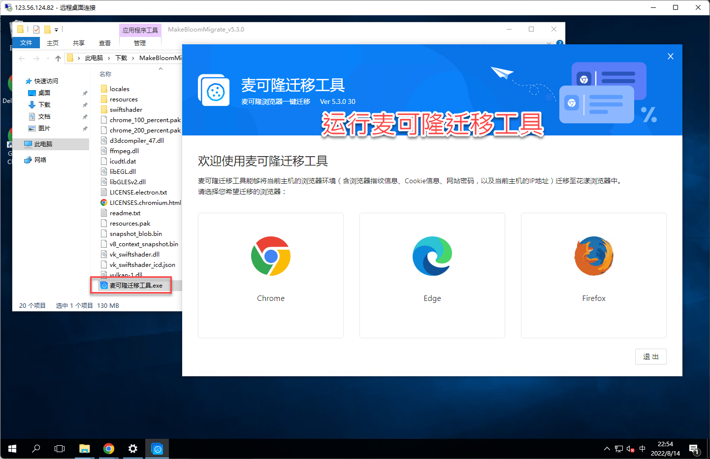Select LICENSES.chromium.html file
The height and width of the screenshot is (459, 710).
point(141,203)
